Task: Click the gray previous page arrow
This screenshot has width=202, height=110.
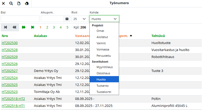Action: pyautogui.click(x=14, y=27)
